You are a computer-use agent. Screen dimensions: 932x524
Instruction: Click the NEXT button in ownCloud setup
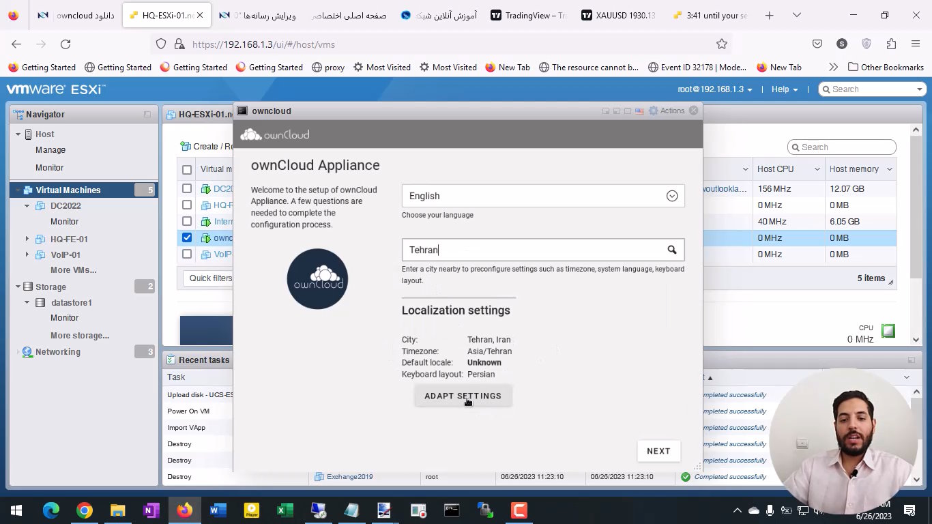pos(658,451)
